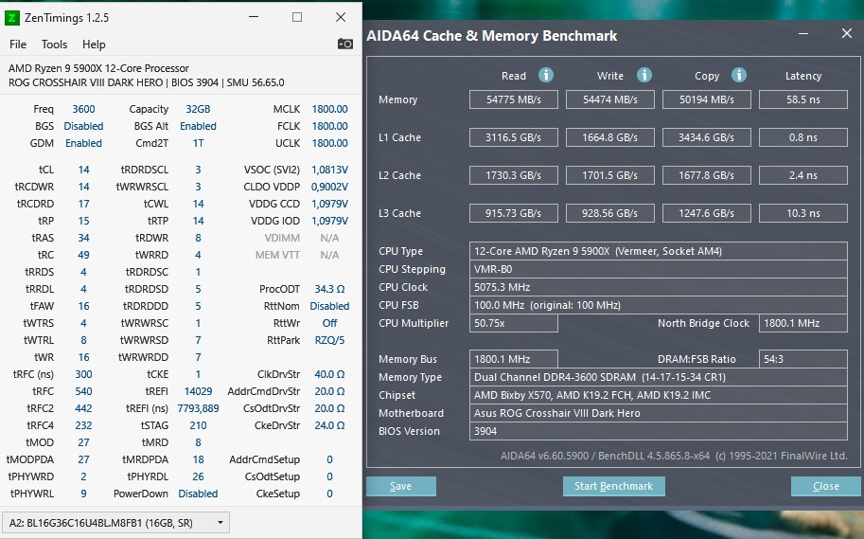The height and width of the screenshot is (539, 864).
Task: Click Cmd2T value 1T
Action: pyautogui.click(x=198, y=143)
